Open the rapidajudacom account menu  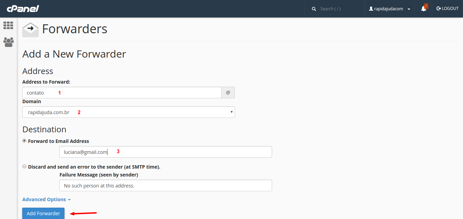tap(390, 9)
